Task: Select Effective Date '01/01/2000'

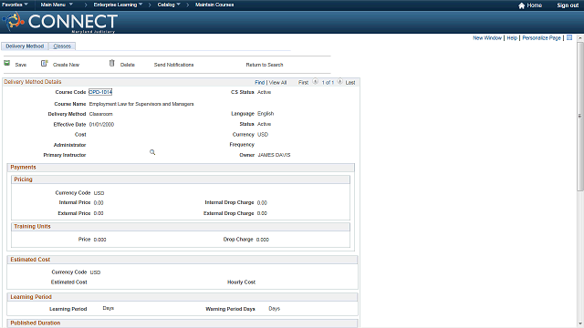Action: pos(101,125)
